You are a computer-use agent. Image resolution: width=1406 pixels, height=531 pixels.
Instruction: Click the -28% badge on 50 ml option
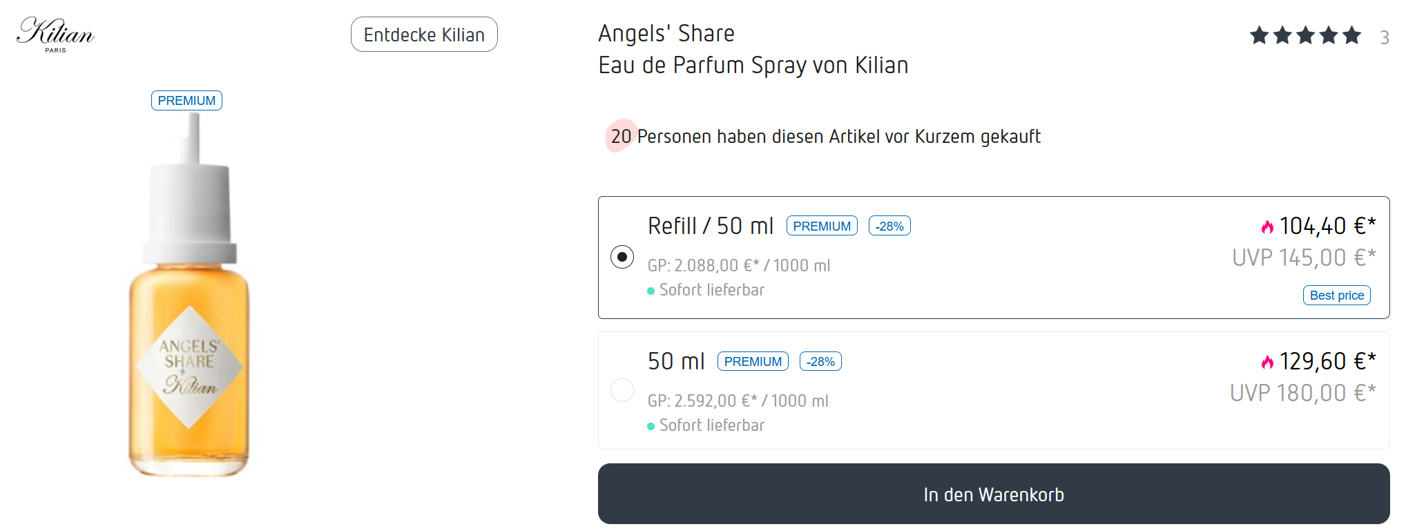coord(820,361)
